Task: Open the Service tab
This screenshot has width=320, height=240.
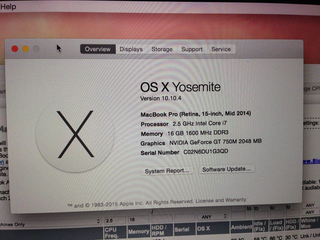Action: point(221,49)
